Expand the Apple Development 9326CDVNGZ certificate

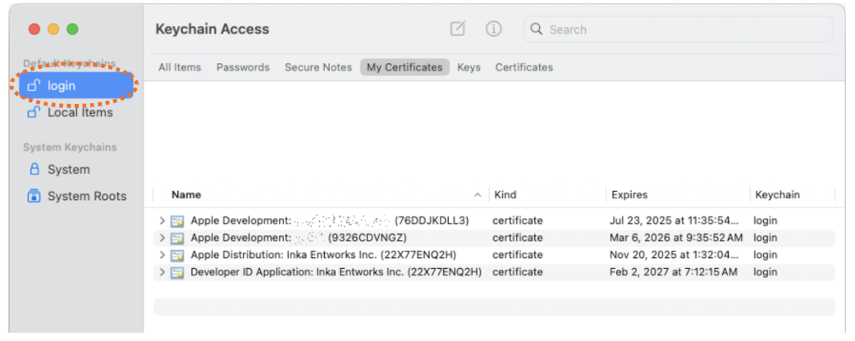pos(162,238)
